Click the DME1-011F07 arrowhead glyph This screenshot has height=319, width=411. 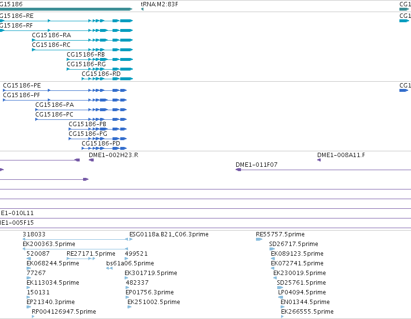238,170
